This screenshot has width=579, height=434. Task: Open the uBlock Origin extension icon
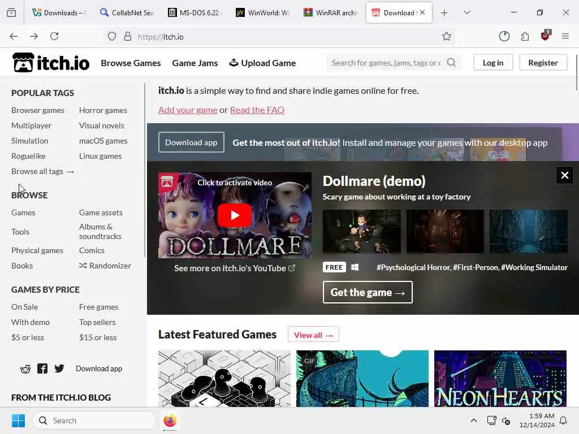546,36
